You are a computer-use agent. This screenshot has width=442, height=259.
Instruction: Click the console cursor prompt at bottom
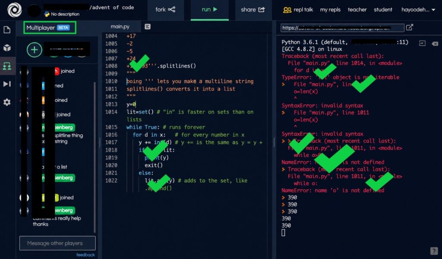point(283,233)
